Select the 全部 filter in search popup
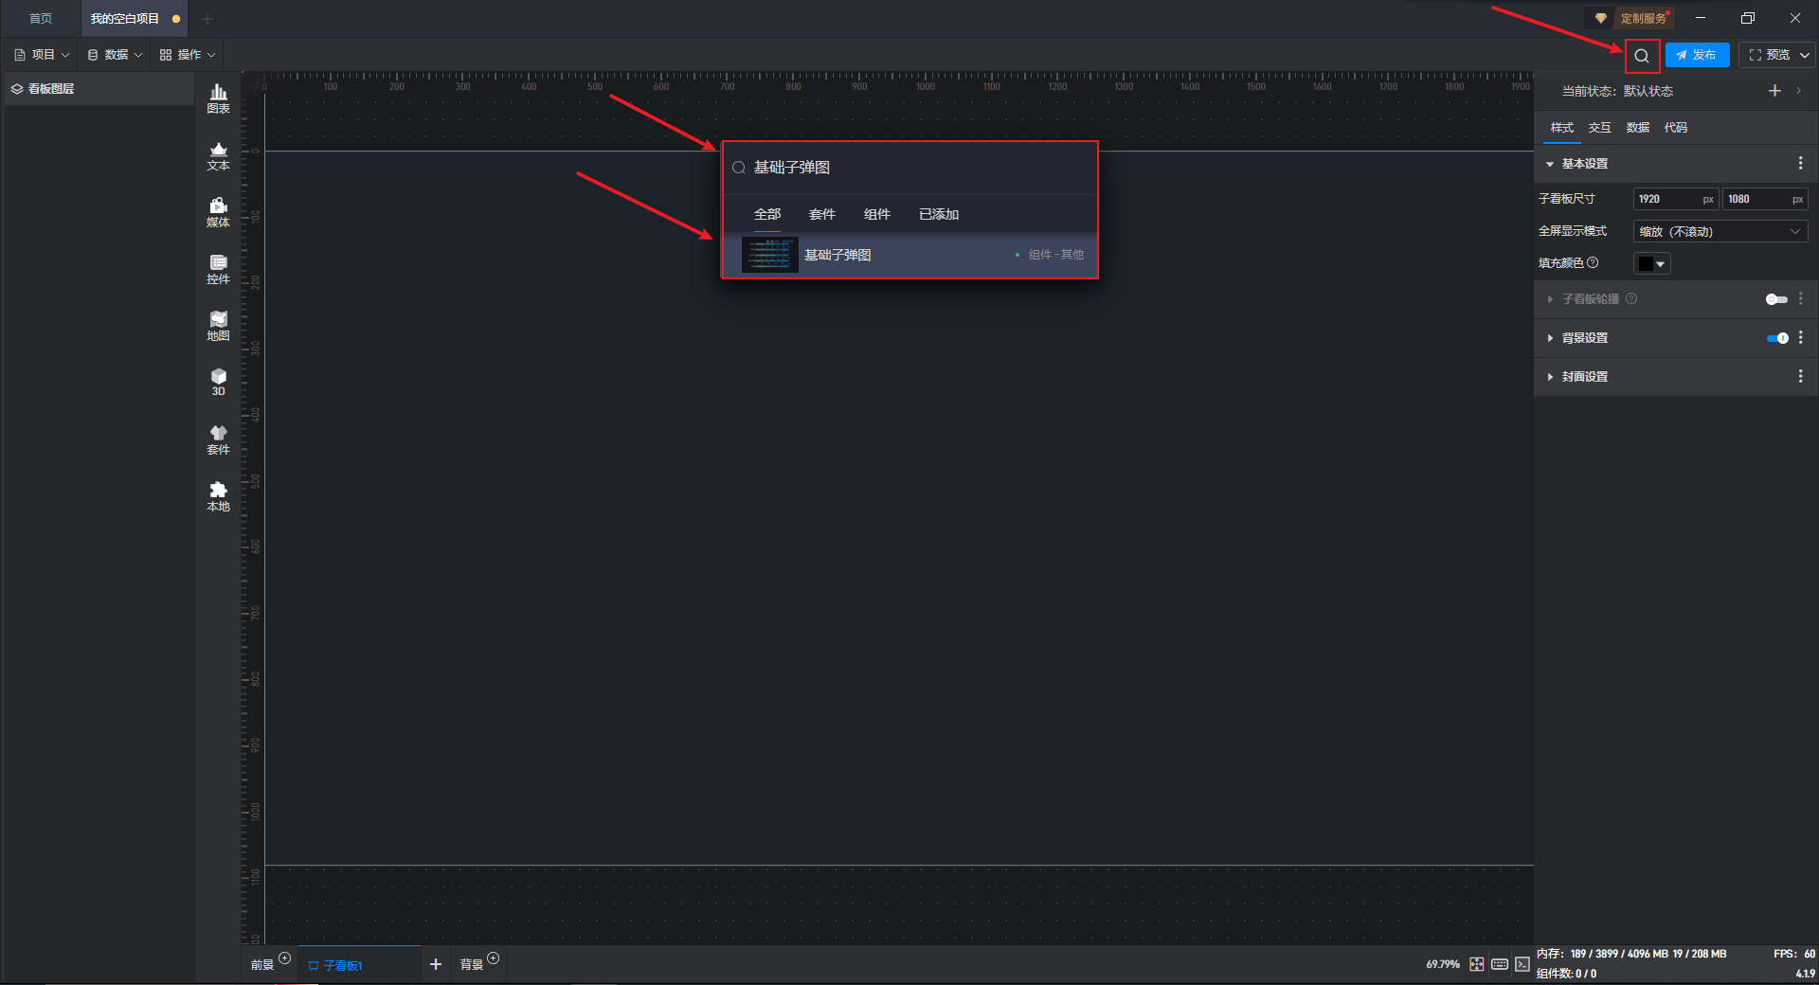Image resolution: width=1819 pixels, height=985 pixels. (x=767, y=215)
